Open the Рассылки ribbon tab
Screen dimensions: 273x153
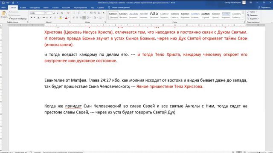(66, 8)
